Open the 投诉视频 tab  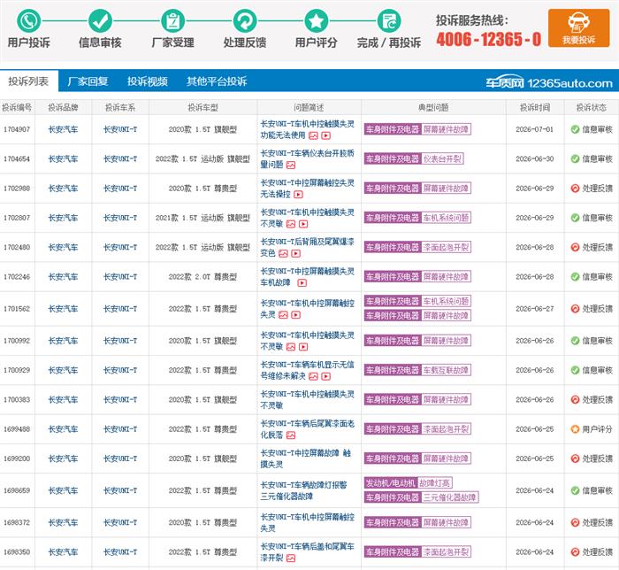148,81
